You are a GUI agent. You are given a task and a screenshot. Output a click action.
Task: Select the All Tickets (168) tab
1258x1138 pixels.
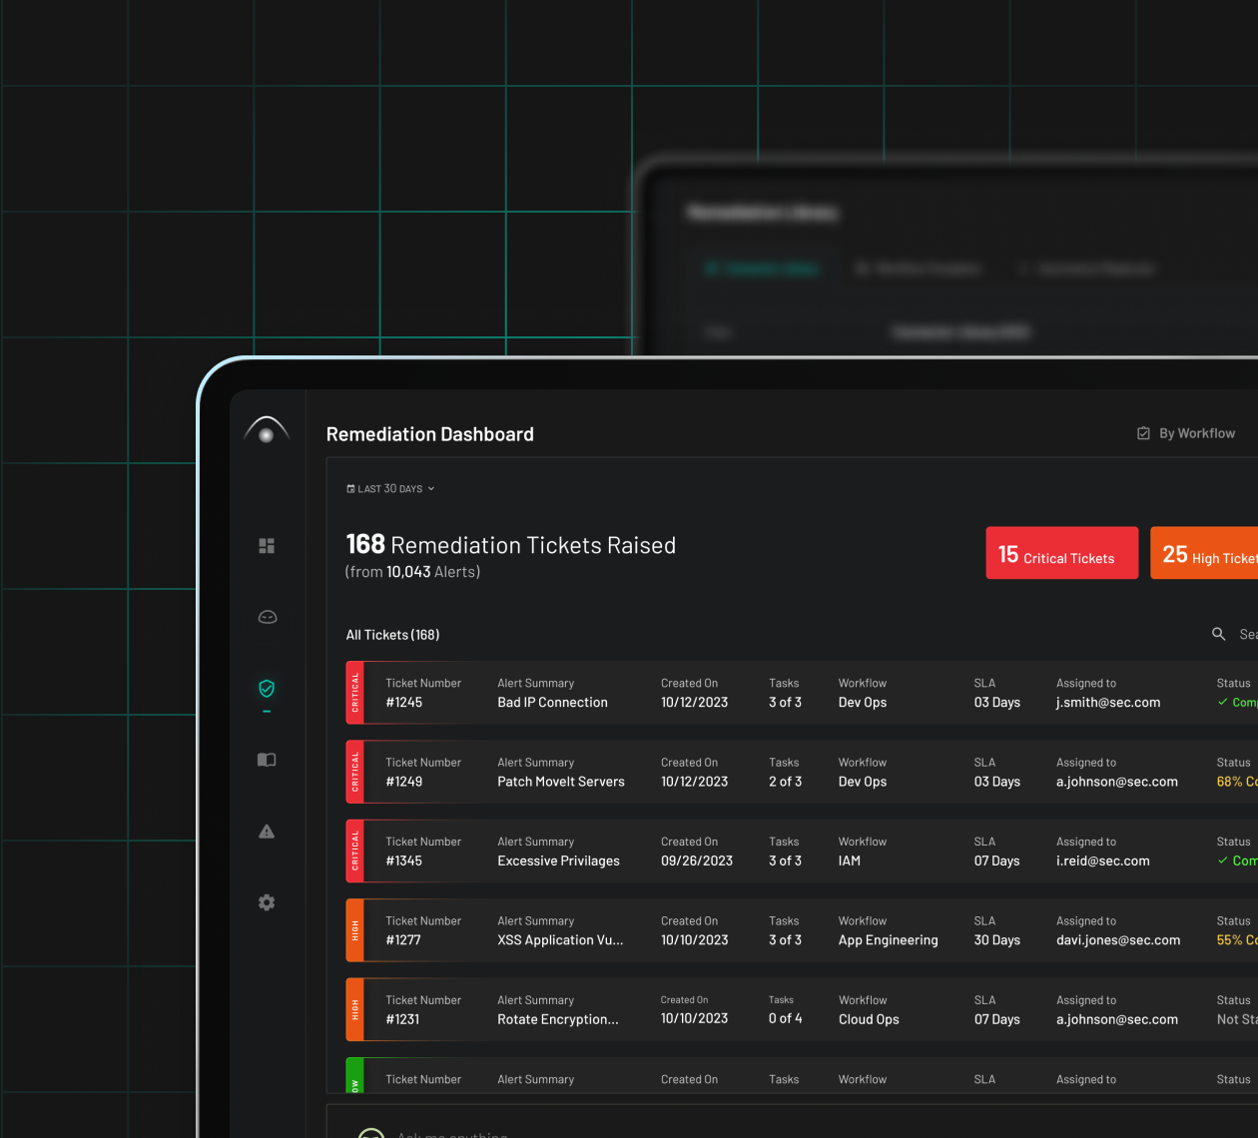tap(392, 635)
